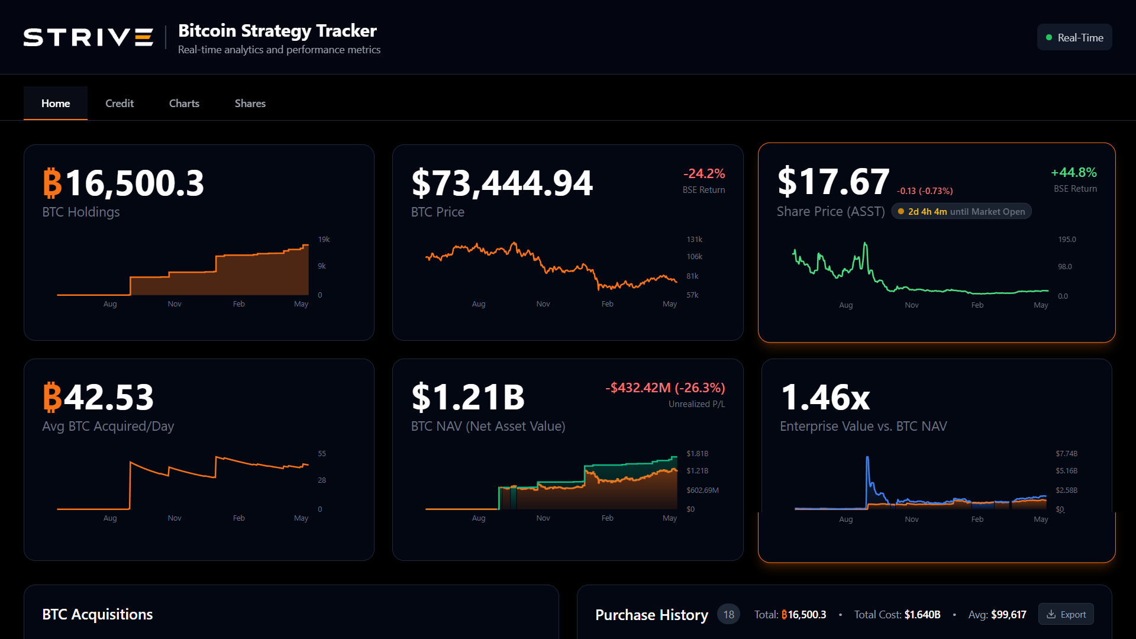The image size is (1136, 639).
Task: Click the -0.13 (-0.73%) price change
Action: pos(925,191)
